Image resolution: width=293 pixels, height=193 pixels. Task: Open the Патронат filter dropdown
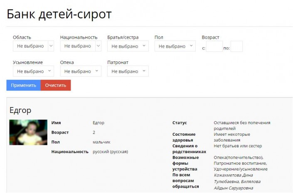pyautogui.click(x=128, y=71)
